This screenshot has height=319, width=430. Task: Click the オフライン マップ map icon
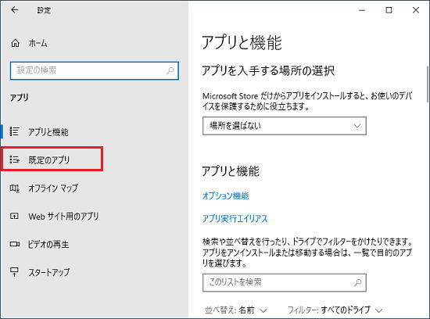click(14, 188)
